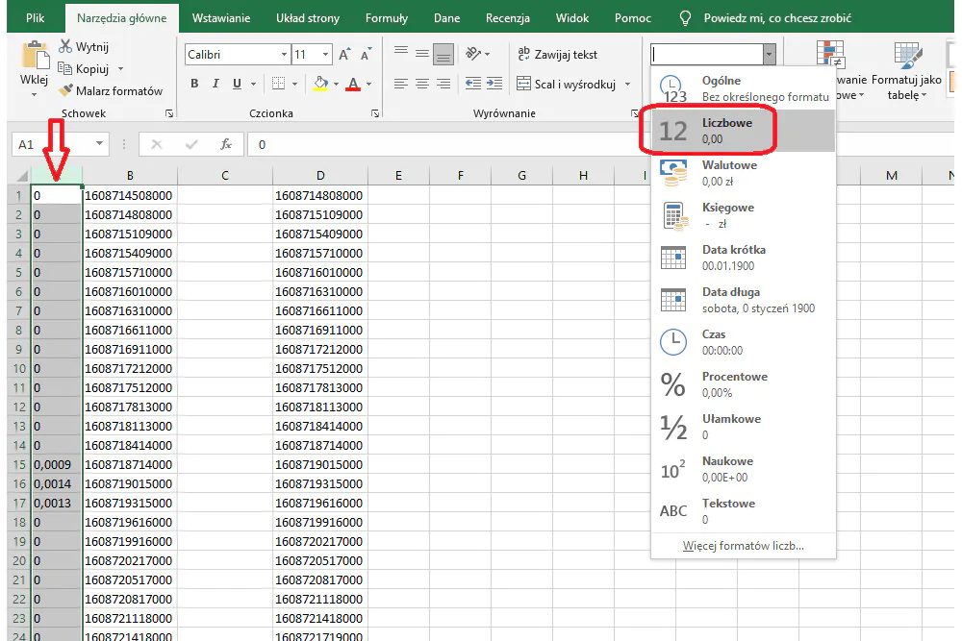Choose the Naukowe scientific format
Viewport: 962px width, 641px height.
click(x=743, y=469)
